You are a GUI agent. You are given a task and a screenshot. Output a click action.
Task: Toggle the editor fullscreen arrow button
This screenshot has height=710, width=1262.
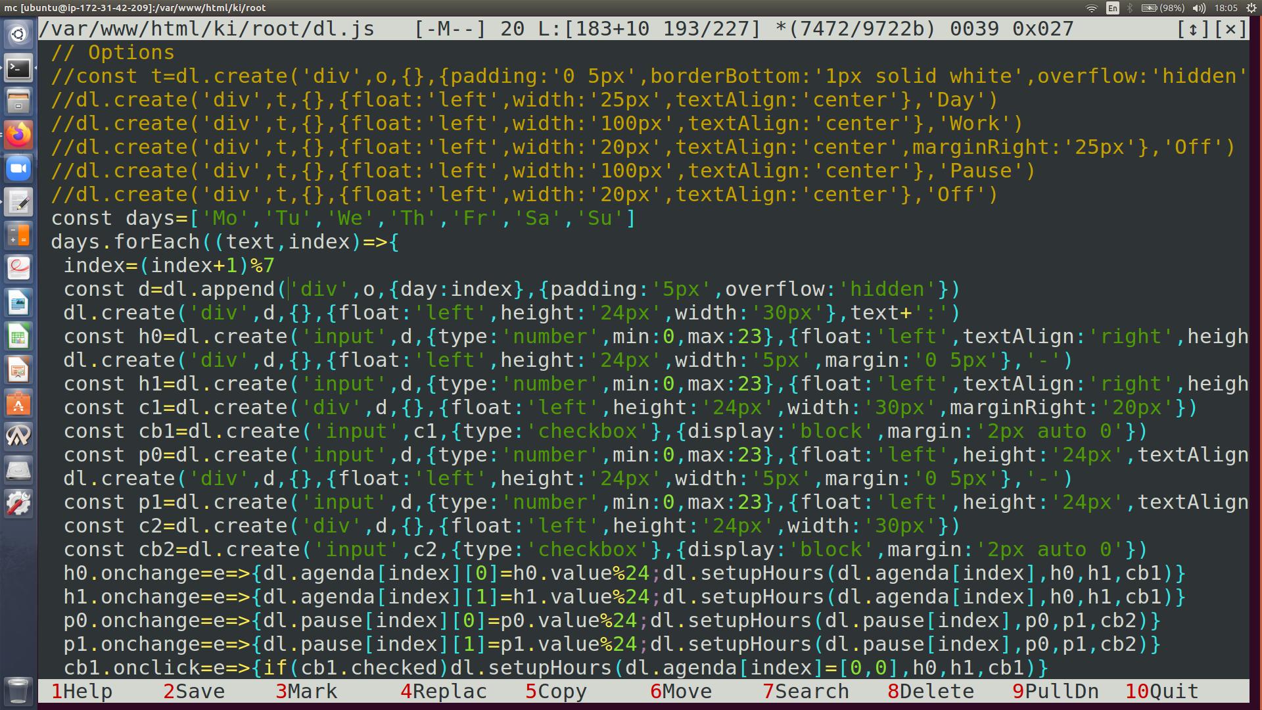pyautogui.click(x=1193, y=29)
